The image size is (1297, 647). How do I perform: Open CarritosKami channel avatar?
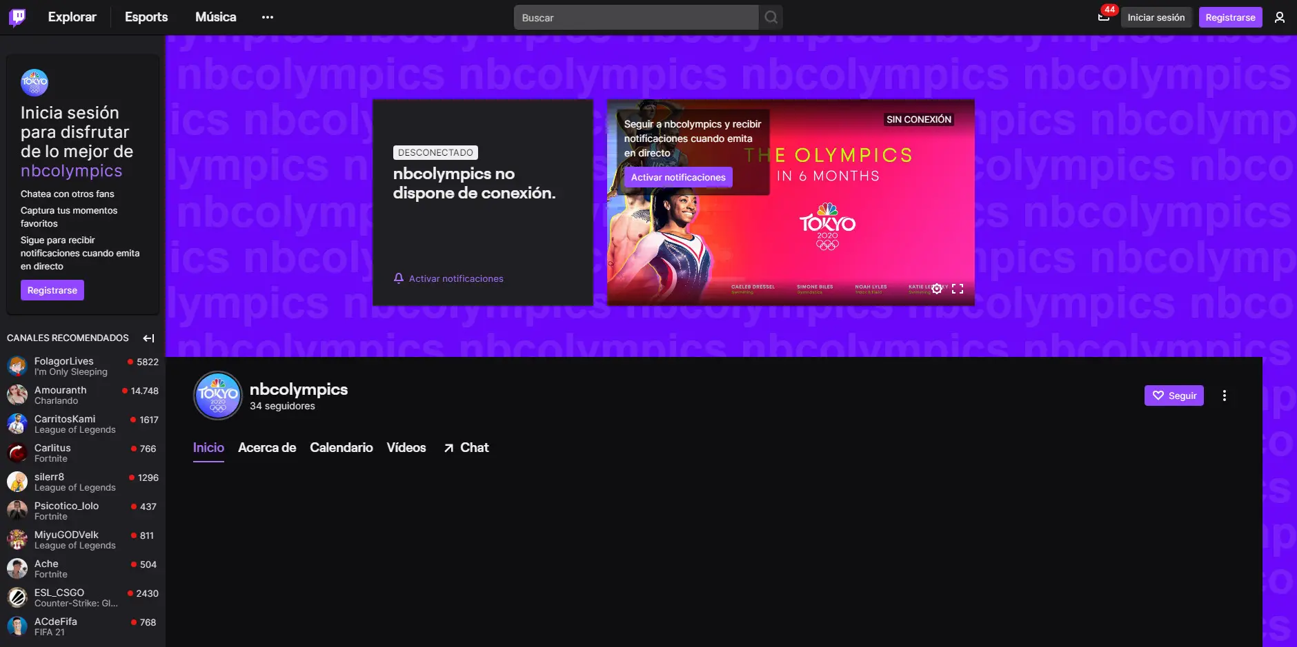click(x=17, y=424)
